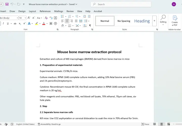
Task: Toggle strikethrough formatting
Action: [15, 24]
